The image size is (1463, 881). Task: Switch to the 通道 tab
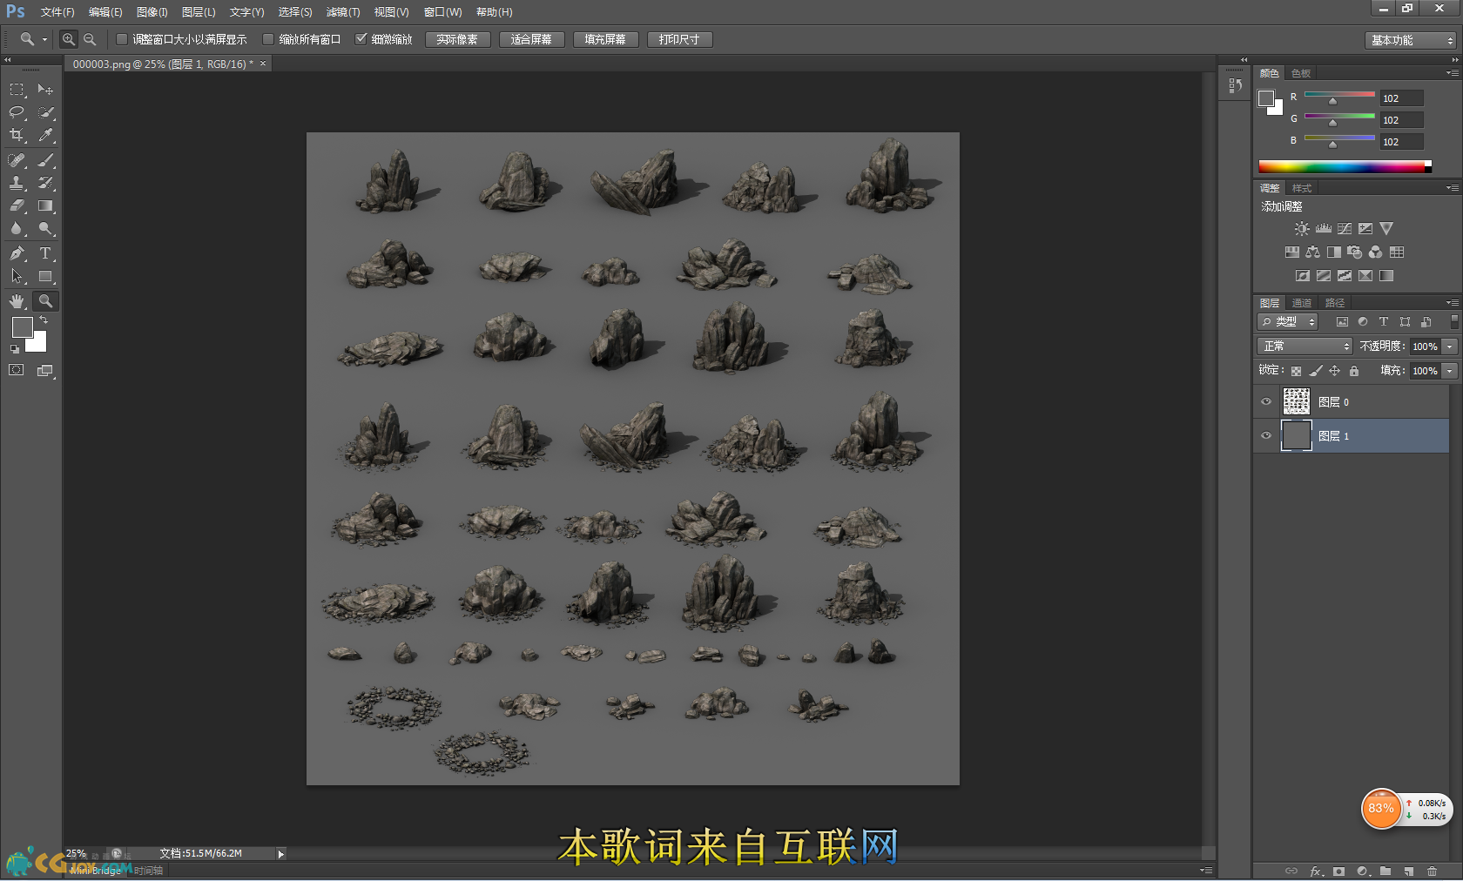(x=1302, y=303)
